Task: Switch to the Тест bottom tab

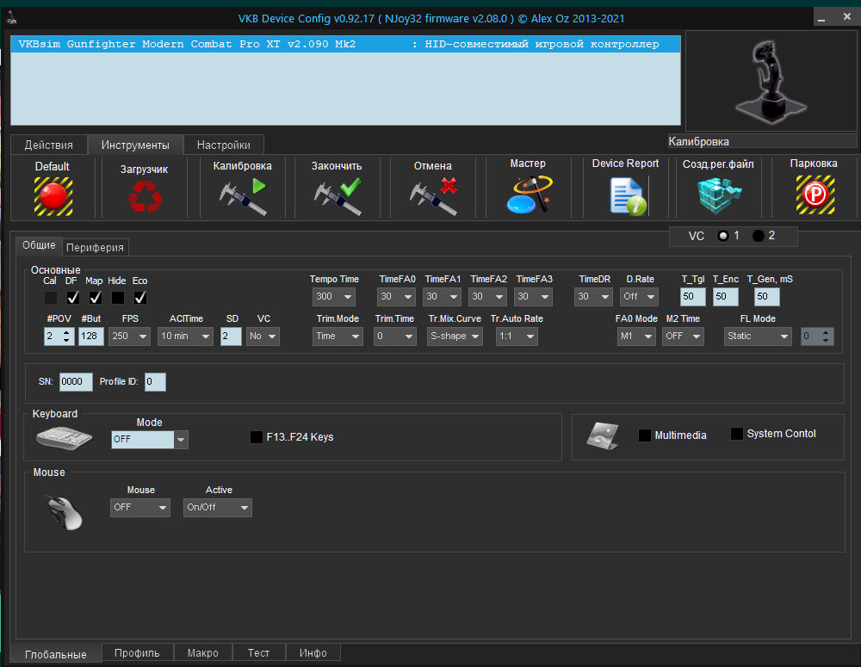Action: point(258,652)
